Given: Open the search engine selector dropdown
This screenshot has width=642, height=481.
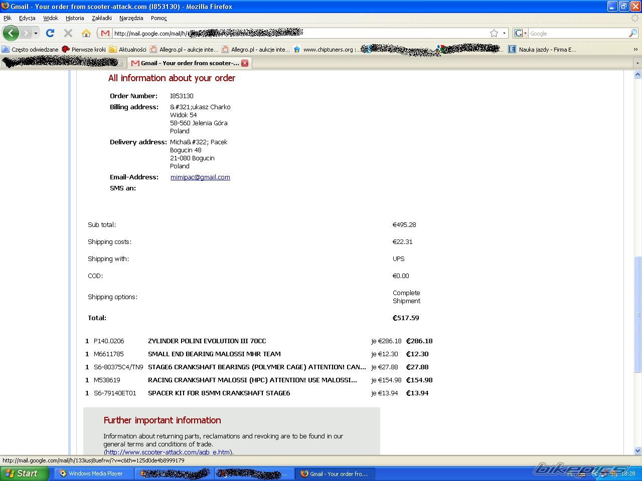Looking at the screenshot, I should tap(521, 34).
